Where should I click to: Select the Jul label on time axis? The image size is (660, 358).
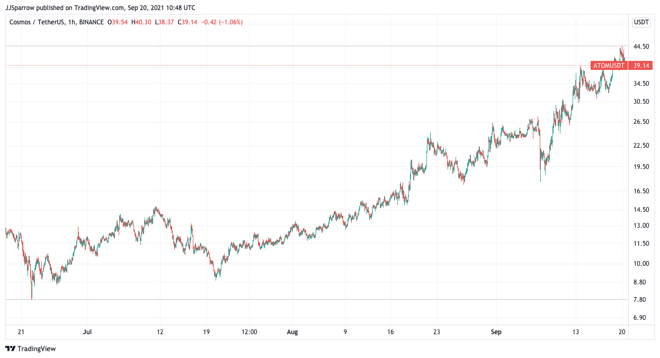click(88, 332)
